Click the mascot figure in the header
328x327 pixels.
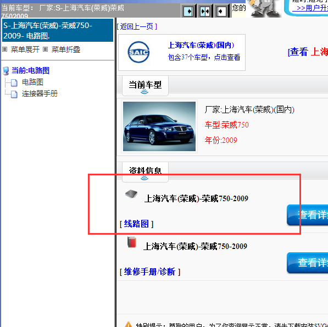tap(265, 8)
